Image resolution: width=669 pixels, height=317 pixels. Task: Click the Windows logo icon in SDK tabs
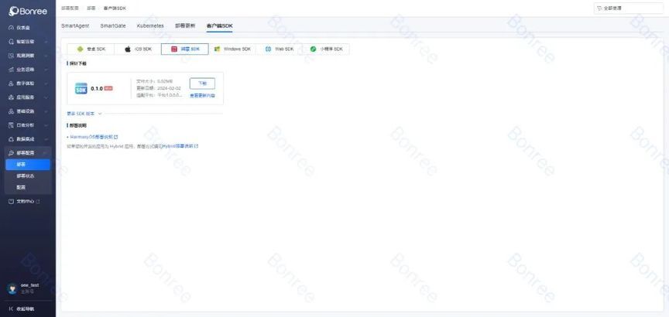point(217,49)
